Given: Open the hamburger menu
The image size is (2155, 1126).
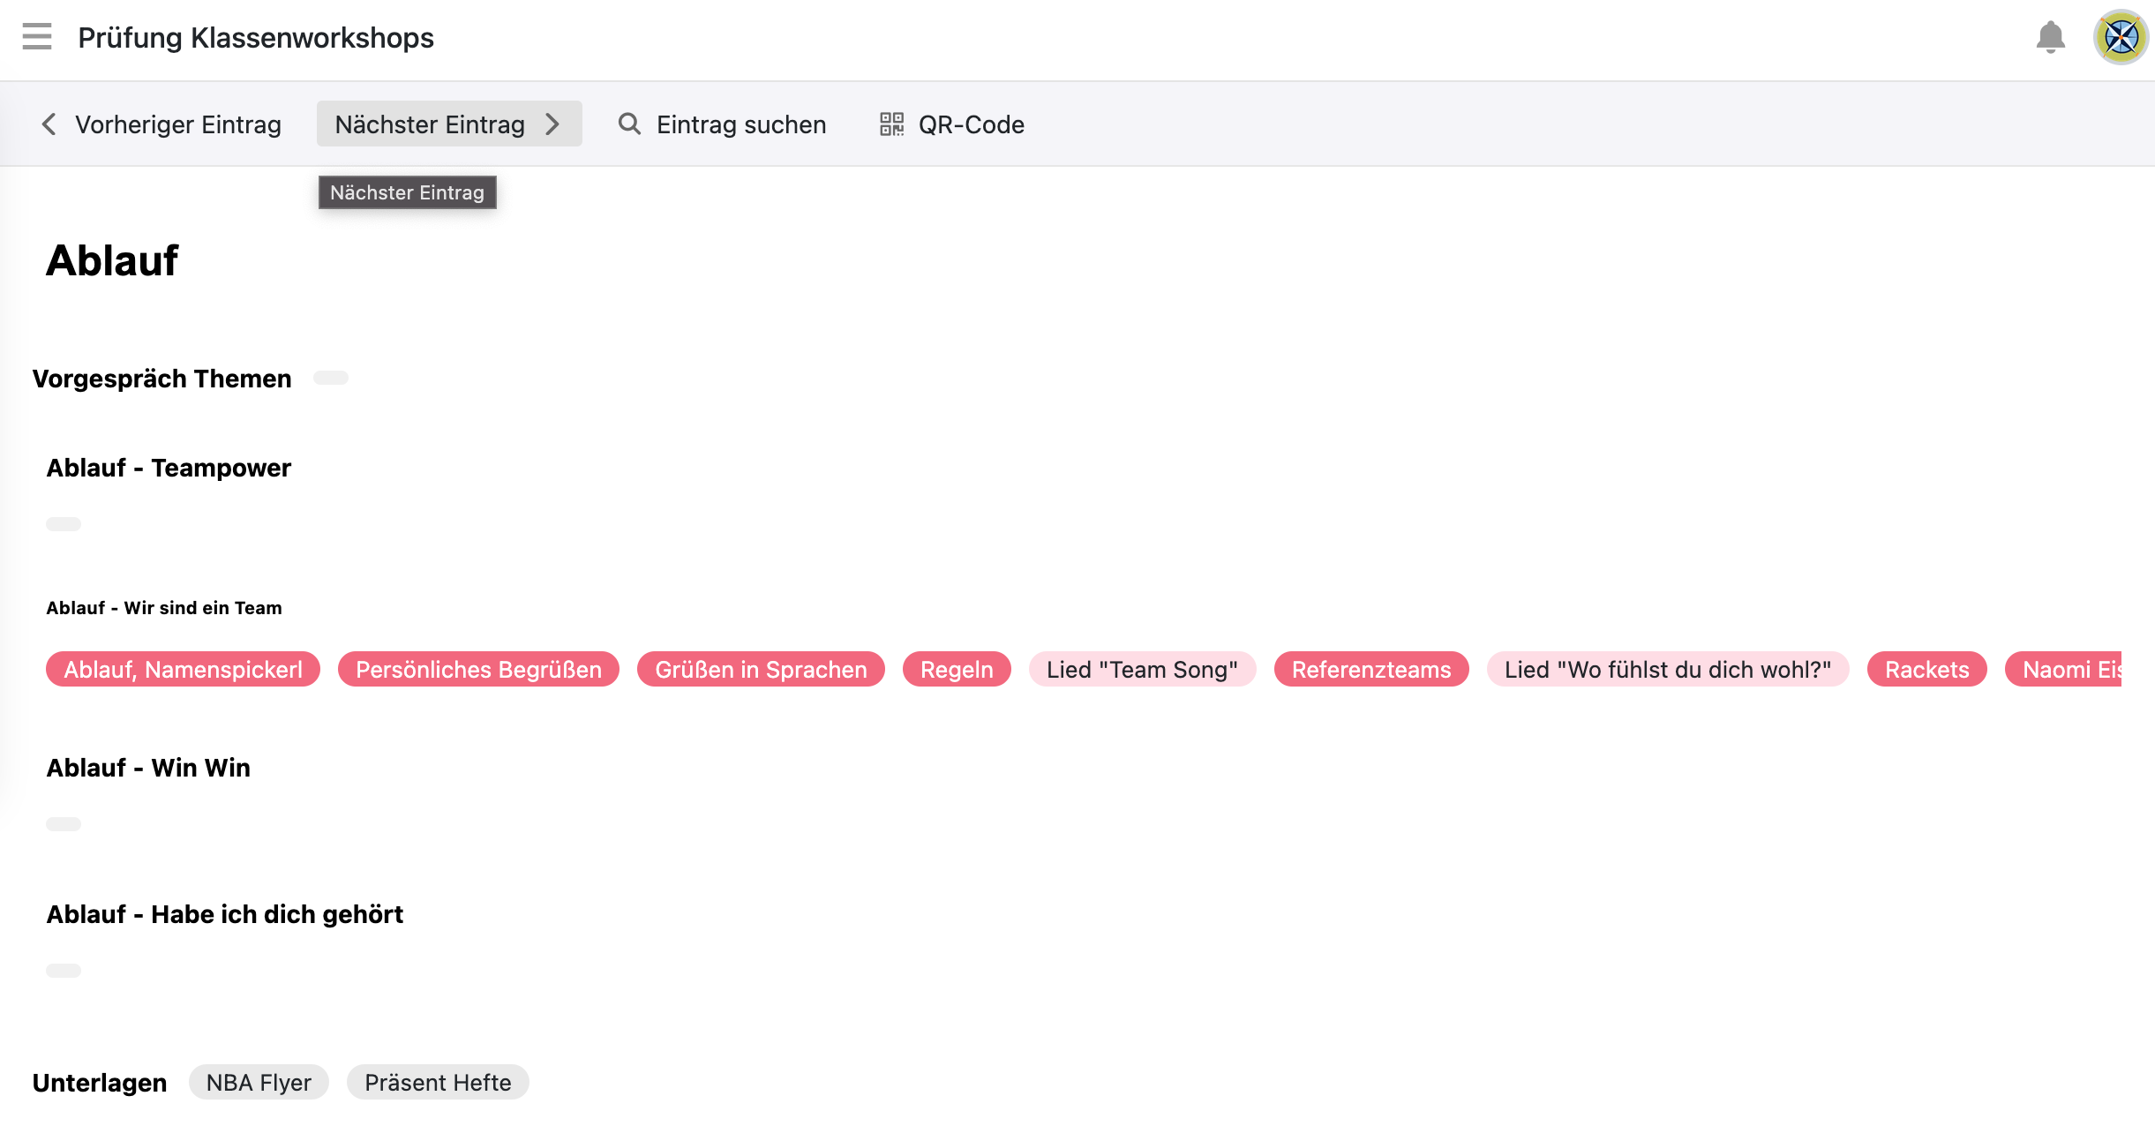Looking at the screenshot, I should 37,37.
